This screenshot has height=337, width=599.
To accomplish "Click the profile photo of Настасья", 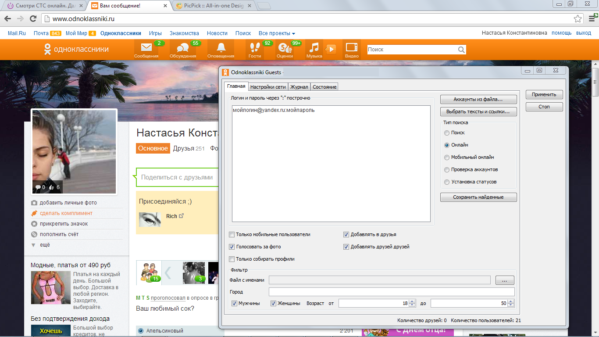I will (74, 151).
